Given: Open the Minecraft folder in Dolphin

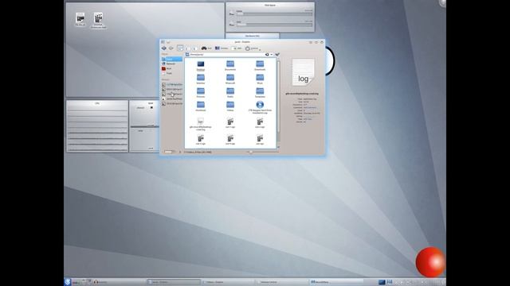Looking at the screenshot, I should (230, 79).
